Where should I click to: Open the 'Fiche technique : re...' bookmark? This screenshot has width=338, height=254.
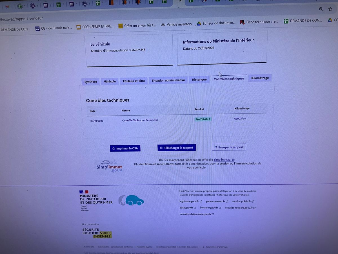pos(259,22)
